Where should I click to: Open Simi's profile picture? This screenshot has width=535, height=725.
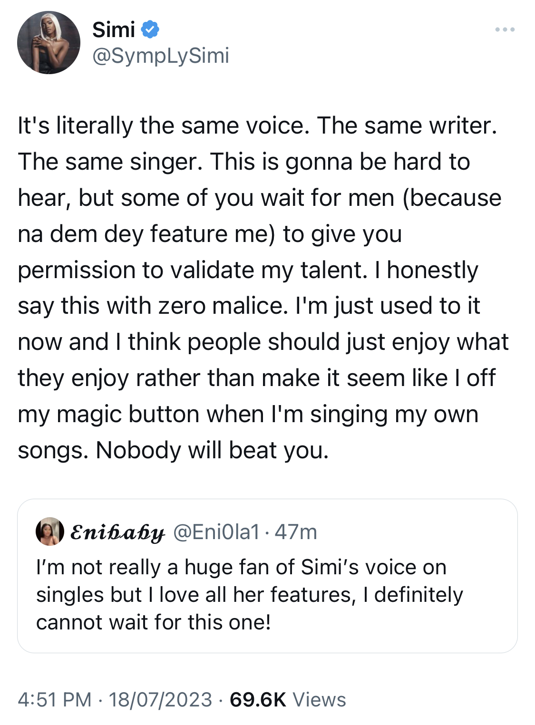[49, 43]
